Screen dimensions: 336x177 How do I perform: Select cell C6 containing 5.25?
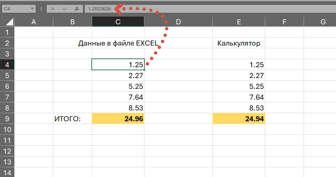pyautogui.click(x=118, y=86)
